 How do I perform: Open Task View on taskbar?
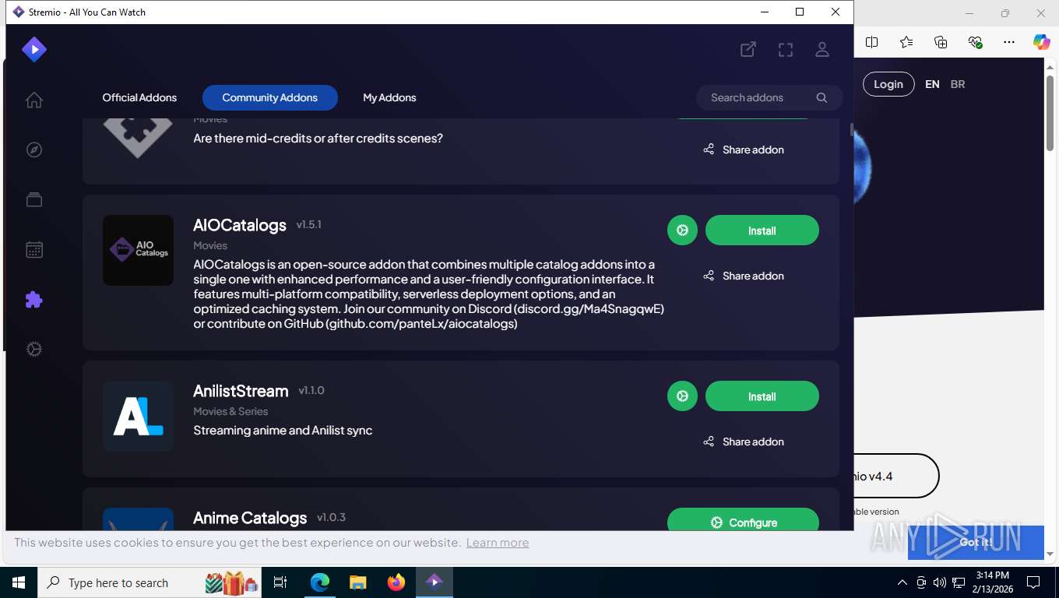280,582
